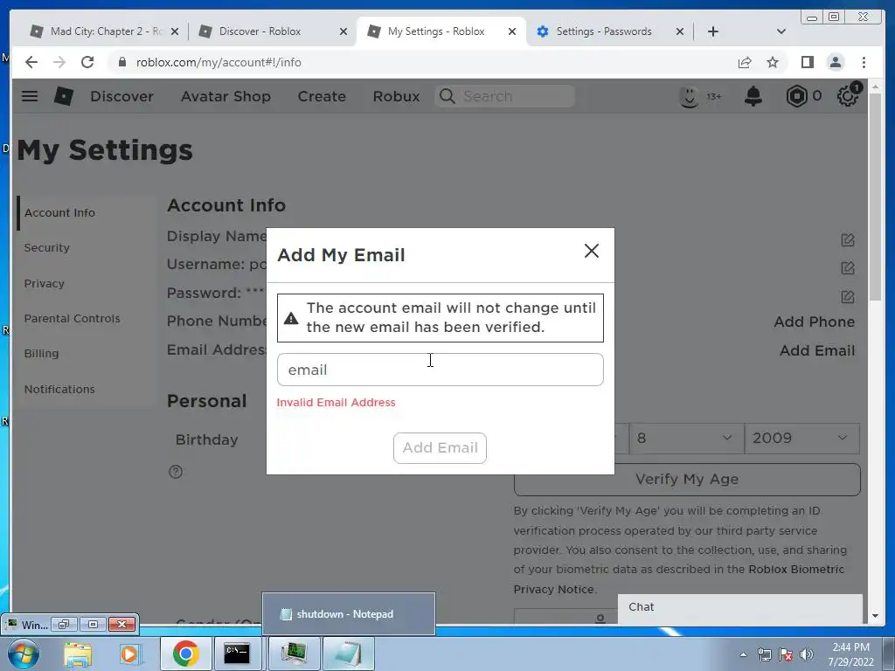Screen dimensions: 895x671
Task: Open Windows Media Player taskbar icon
Action: (129, 654)
